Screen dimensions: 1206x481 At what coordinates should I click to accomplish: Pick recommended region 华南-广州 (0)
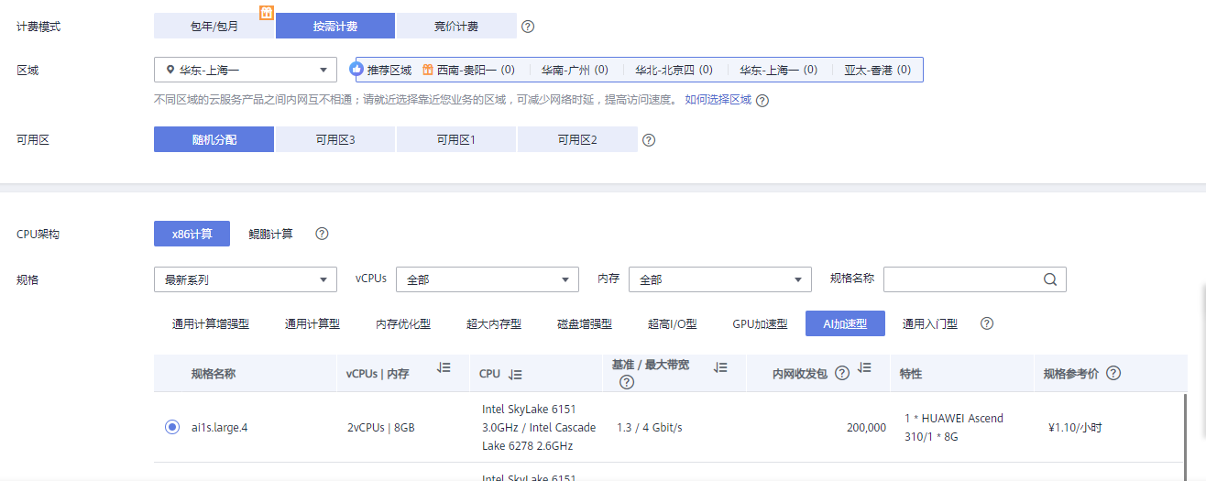point(575,70)
